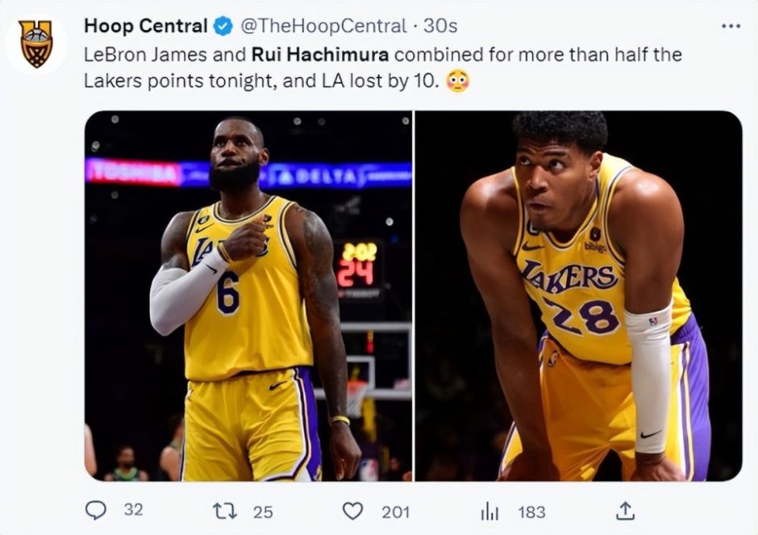This screenshot has width=758, height=535.
Task: Click the retweet count 25
Action: click(x=263, y=512)
